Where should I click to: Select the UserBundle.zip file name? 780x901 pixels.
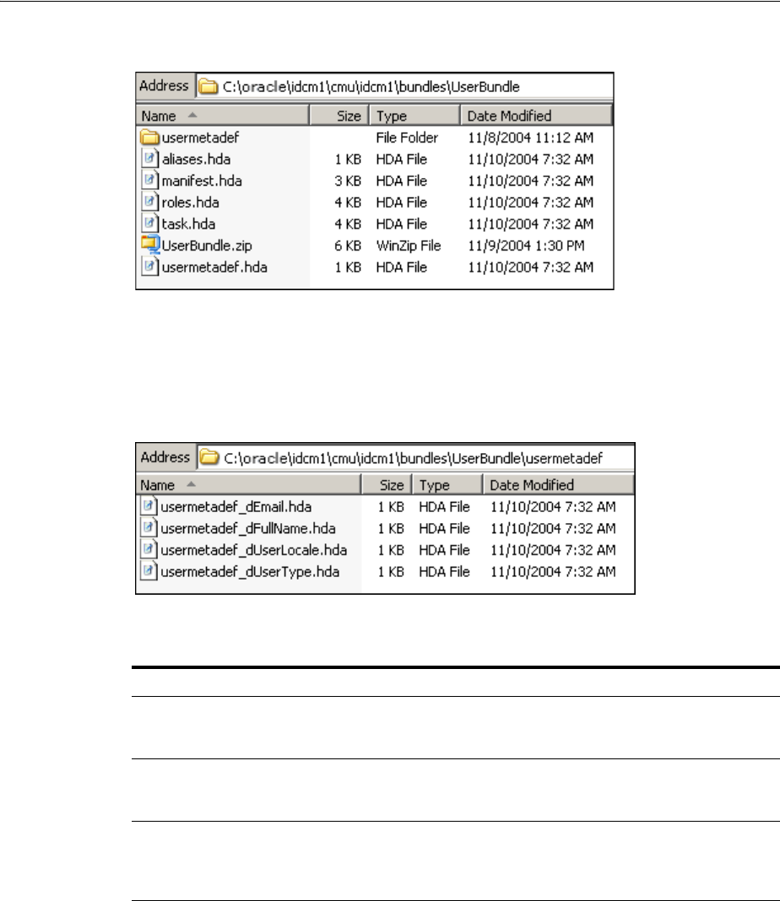[x=207, y=246]
